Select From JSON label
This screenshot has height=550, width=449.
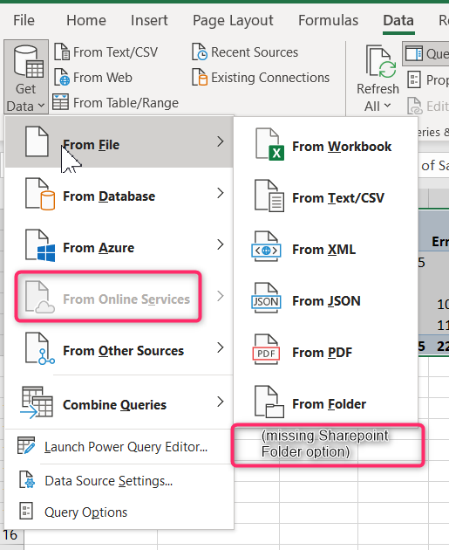[x=326, y=301]
